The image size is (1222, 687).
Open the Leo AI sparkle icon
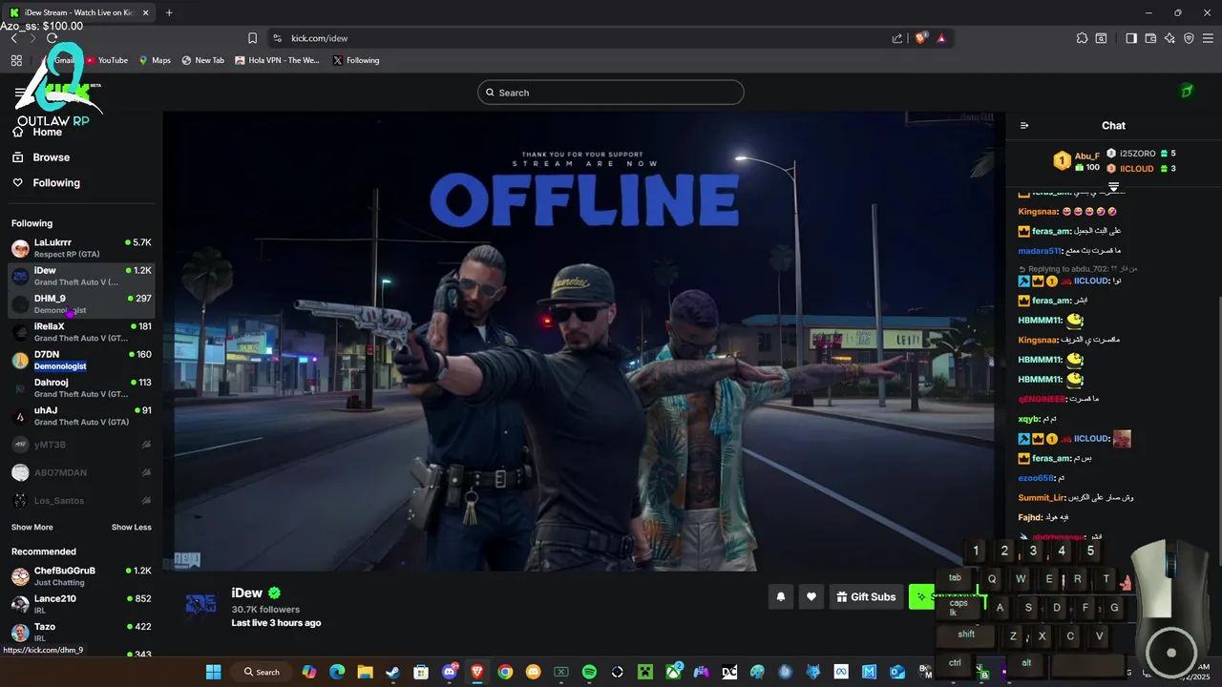coord(1169,38)
